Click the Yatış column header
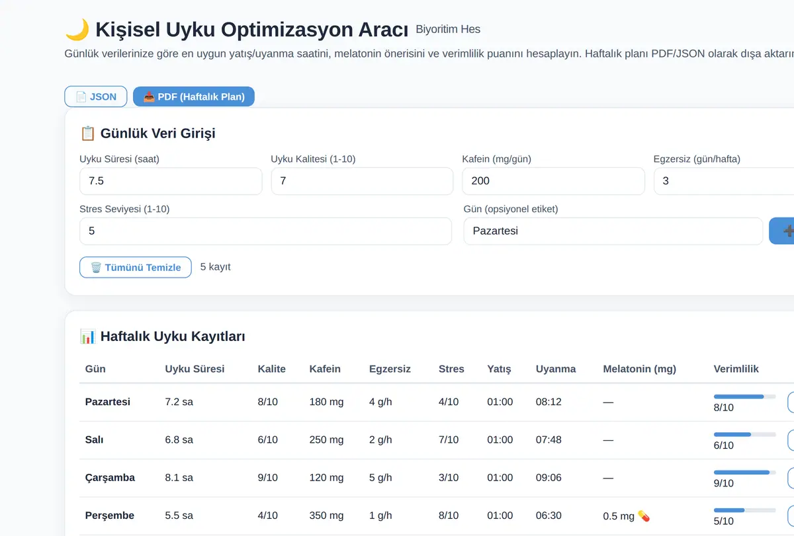 (x=499, y=369)
